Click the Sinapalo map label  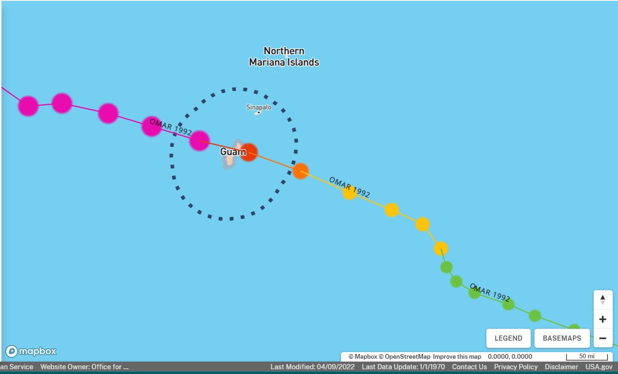click(258, 107)
